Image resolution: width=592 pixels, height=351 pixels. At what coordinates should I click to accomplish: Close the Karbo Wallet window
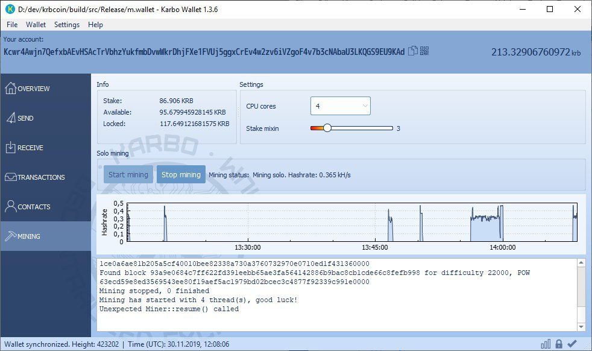pos(578,9)
